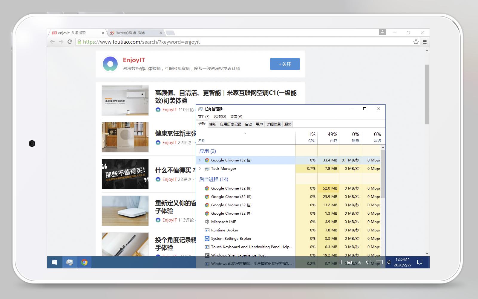Click the +关注 follow button

(284, 64)
